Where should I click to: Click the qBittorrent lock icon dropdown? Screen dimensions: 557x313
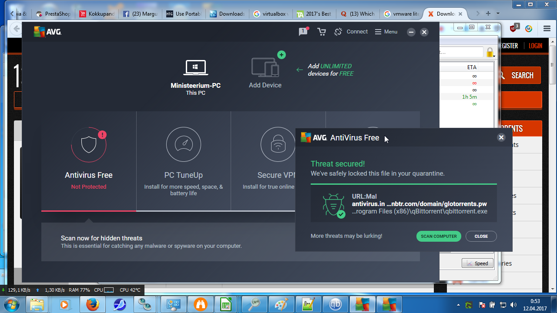click(x=490, y=53)
